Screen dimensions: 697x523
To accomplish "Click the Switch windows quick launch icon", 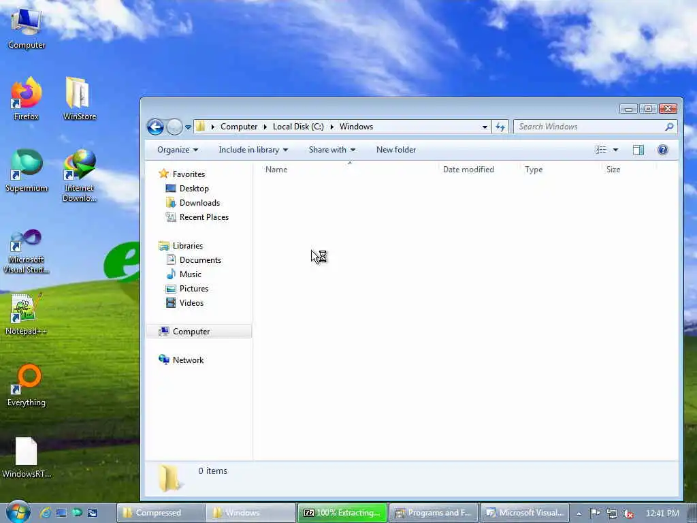I will click(93, 513).
